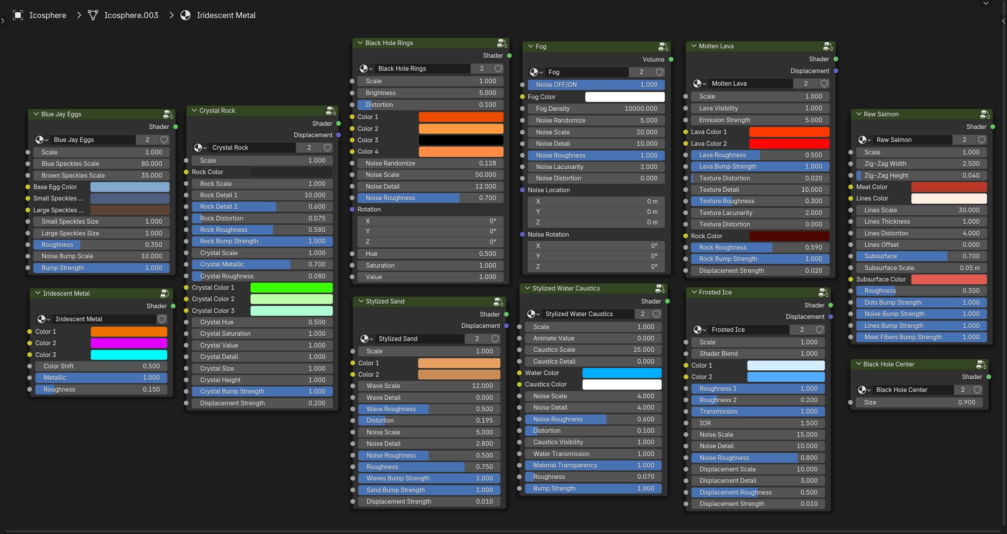Toggle the fake user shield on Frosted Ice

pos(820,330)
